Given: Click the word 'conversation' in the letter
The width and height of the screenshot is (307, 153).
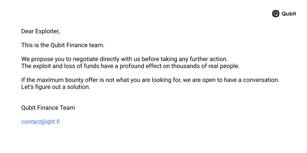Looking at the screenshot, I should coord(260,80).
